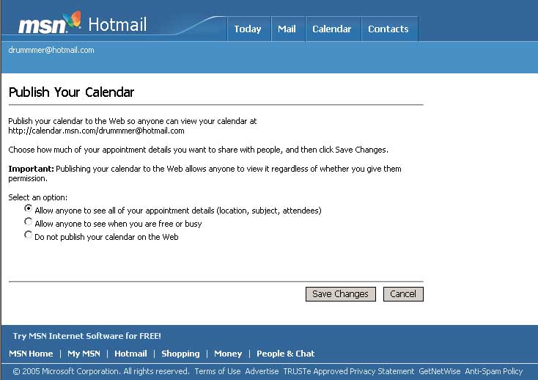Screen dimensions: 538x380
Task: Open the My MSN footer link
Action: [84, 354]
